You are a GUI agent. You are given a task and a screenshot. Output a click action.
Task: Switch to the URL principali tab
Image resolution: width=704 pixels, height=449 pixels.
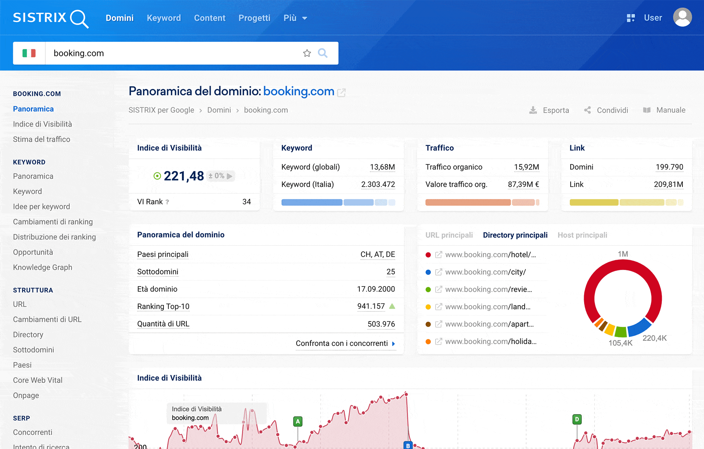449,235
